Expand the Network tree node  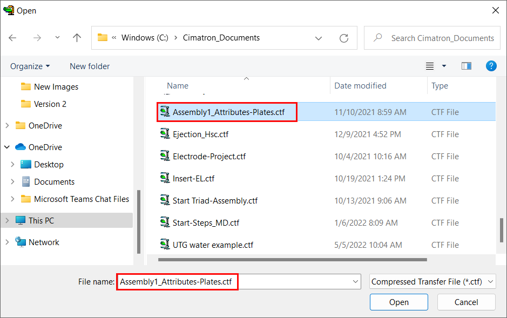(x=7, y=242)
